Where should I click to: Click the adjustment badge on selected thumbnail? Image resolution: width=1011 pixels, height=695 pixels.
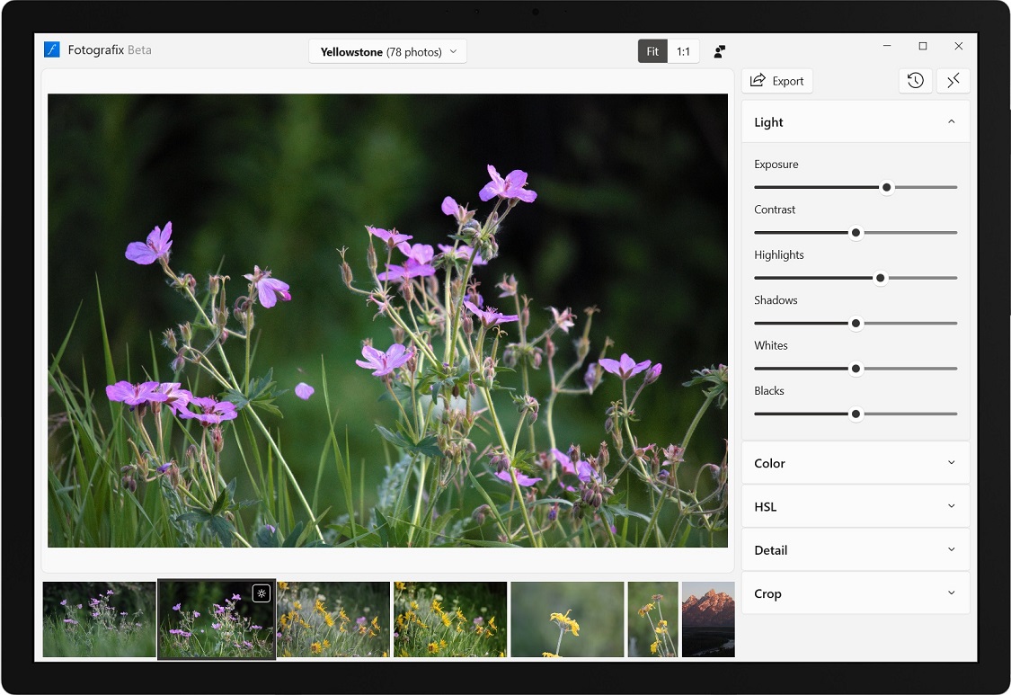tap(262, 593)
